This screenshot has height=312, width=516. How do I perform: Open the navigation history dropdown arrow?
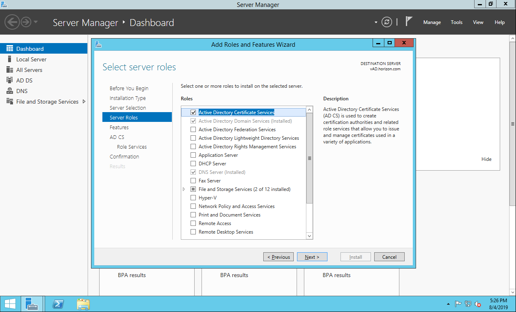click(36, 22)
